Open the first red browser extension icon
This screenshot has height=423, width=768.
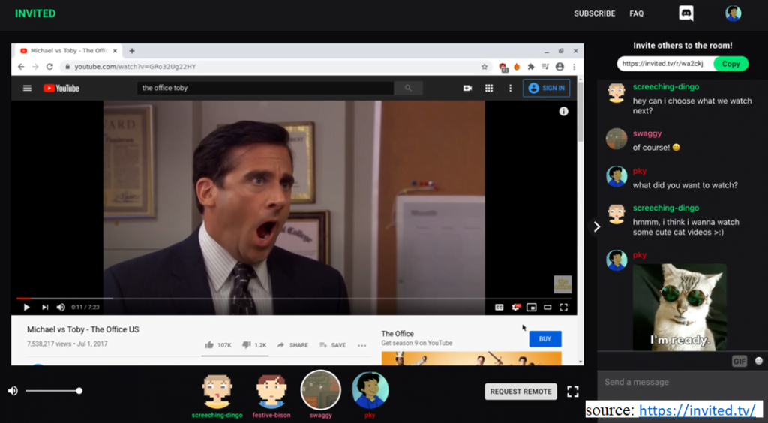503,67
